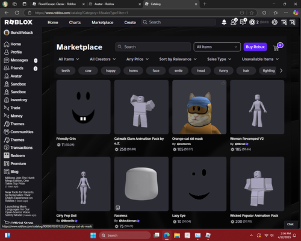Open the shopping cart icon

tap(276, 48)
